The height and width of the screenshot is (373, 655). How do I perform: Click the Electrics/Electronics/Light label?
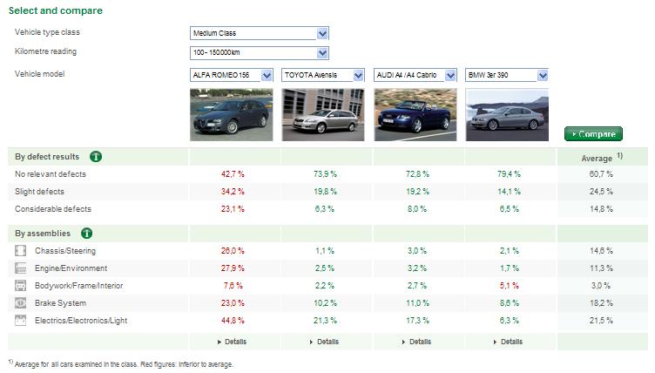tap(81, 321)
